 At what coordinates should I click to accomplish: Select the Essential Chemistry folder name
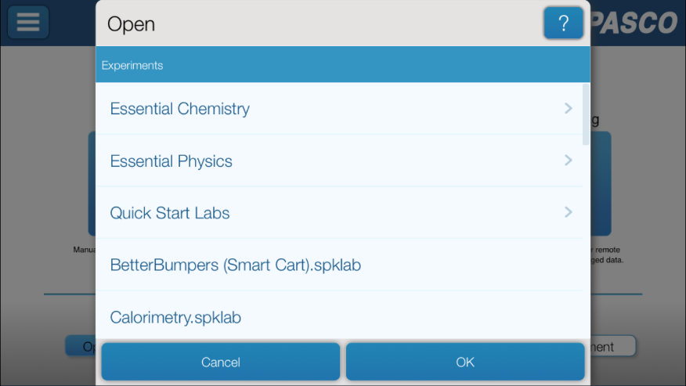tap(180, 109)
